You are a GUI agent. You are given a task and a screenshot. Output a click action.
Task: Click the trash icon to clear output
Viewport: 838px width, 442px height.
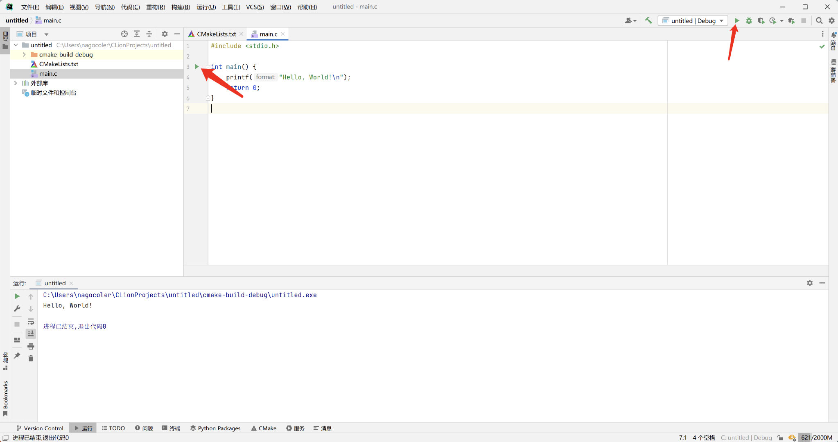coord(31,359)
